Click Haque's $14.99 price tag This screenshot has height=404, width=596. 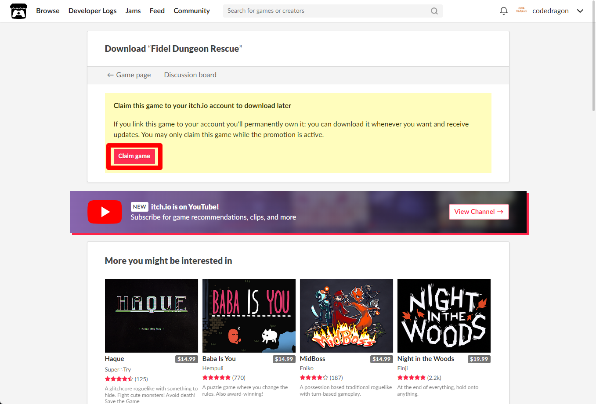point(187,359)
